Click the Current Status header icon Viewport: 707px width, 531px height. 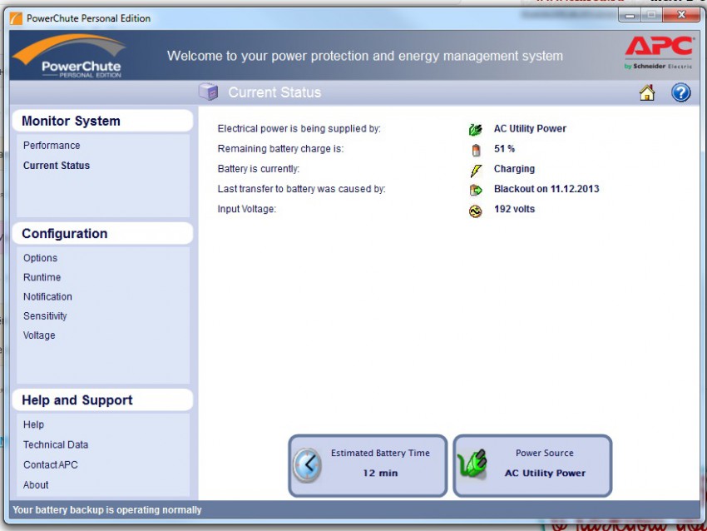click(x=209, y=92)
